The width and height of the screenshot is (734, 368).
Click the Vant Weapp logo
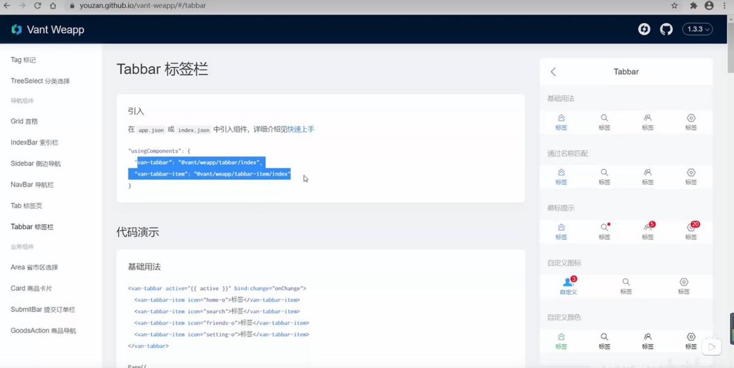pos(47,29)
